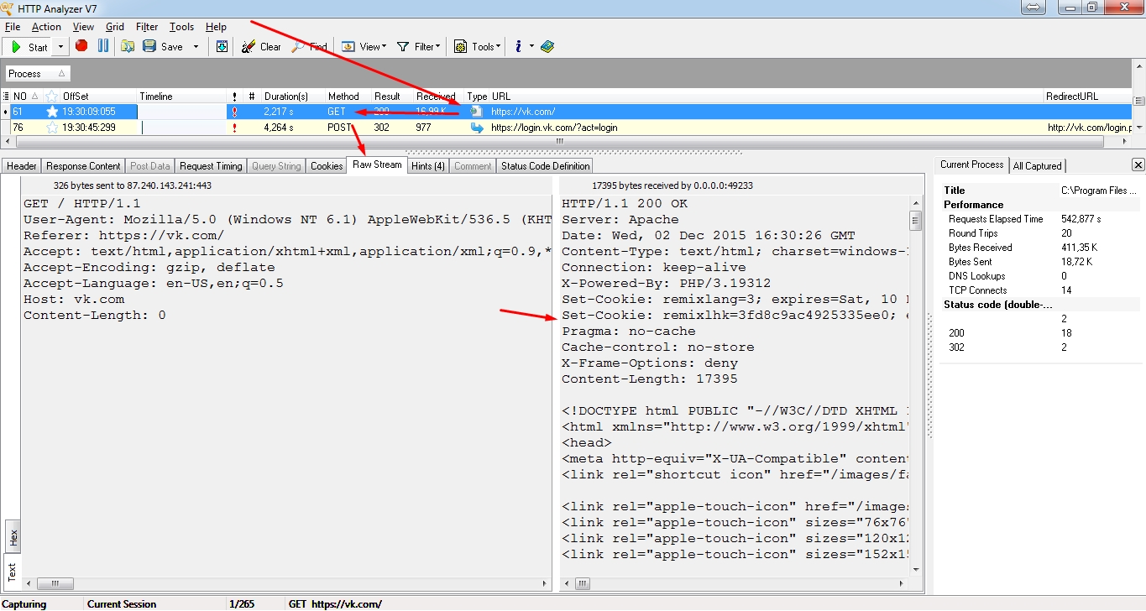Switch to the All Captured tab
The width and height of the screenshot is (1146, 611).
(x=1038, y=166)
